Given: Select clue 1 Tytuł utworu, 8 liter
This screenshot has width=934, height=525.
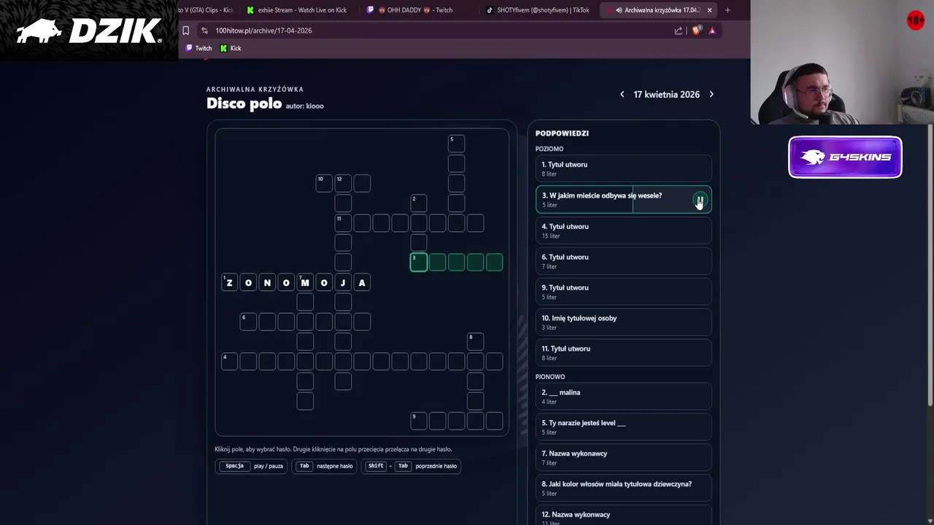Looking at the screenshot, I should coord(624,168).
